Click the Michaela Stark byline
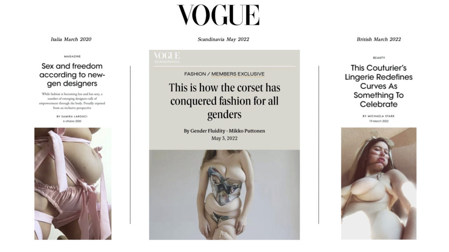 (x=378, y=116)
